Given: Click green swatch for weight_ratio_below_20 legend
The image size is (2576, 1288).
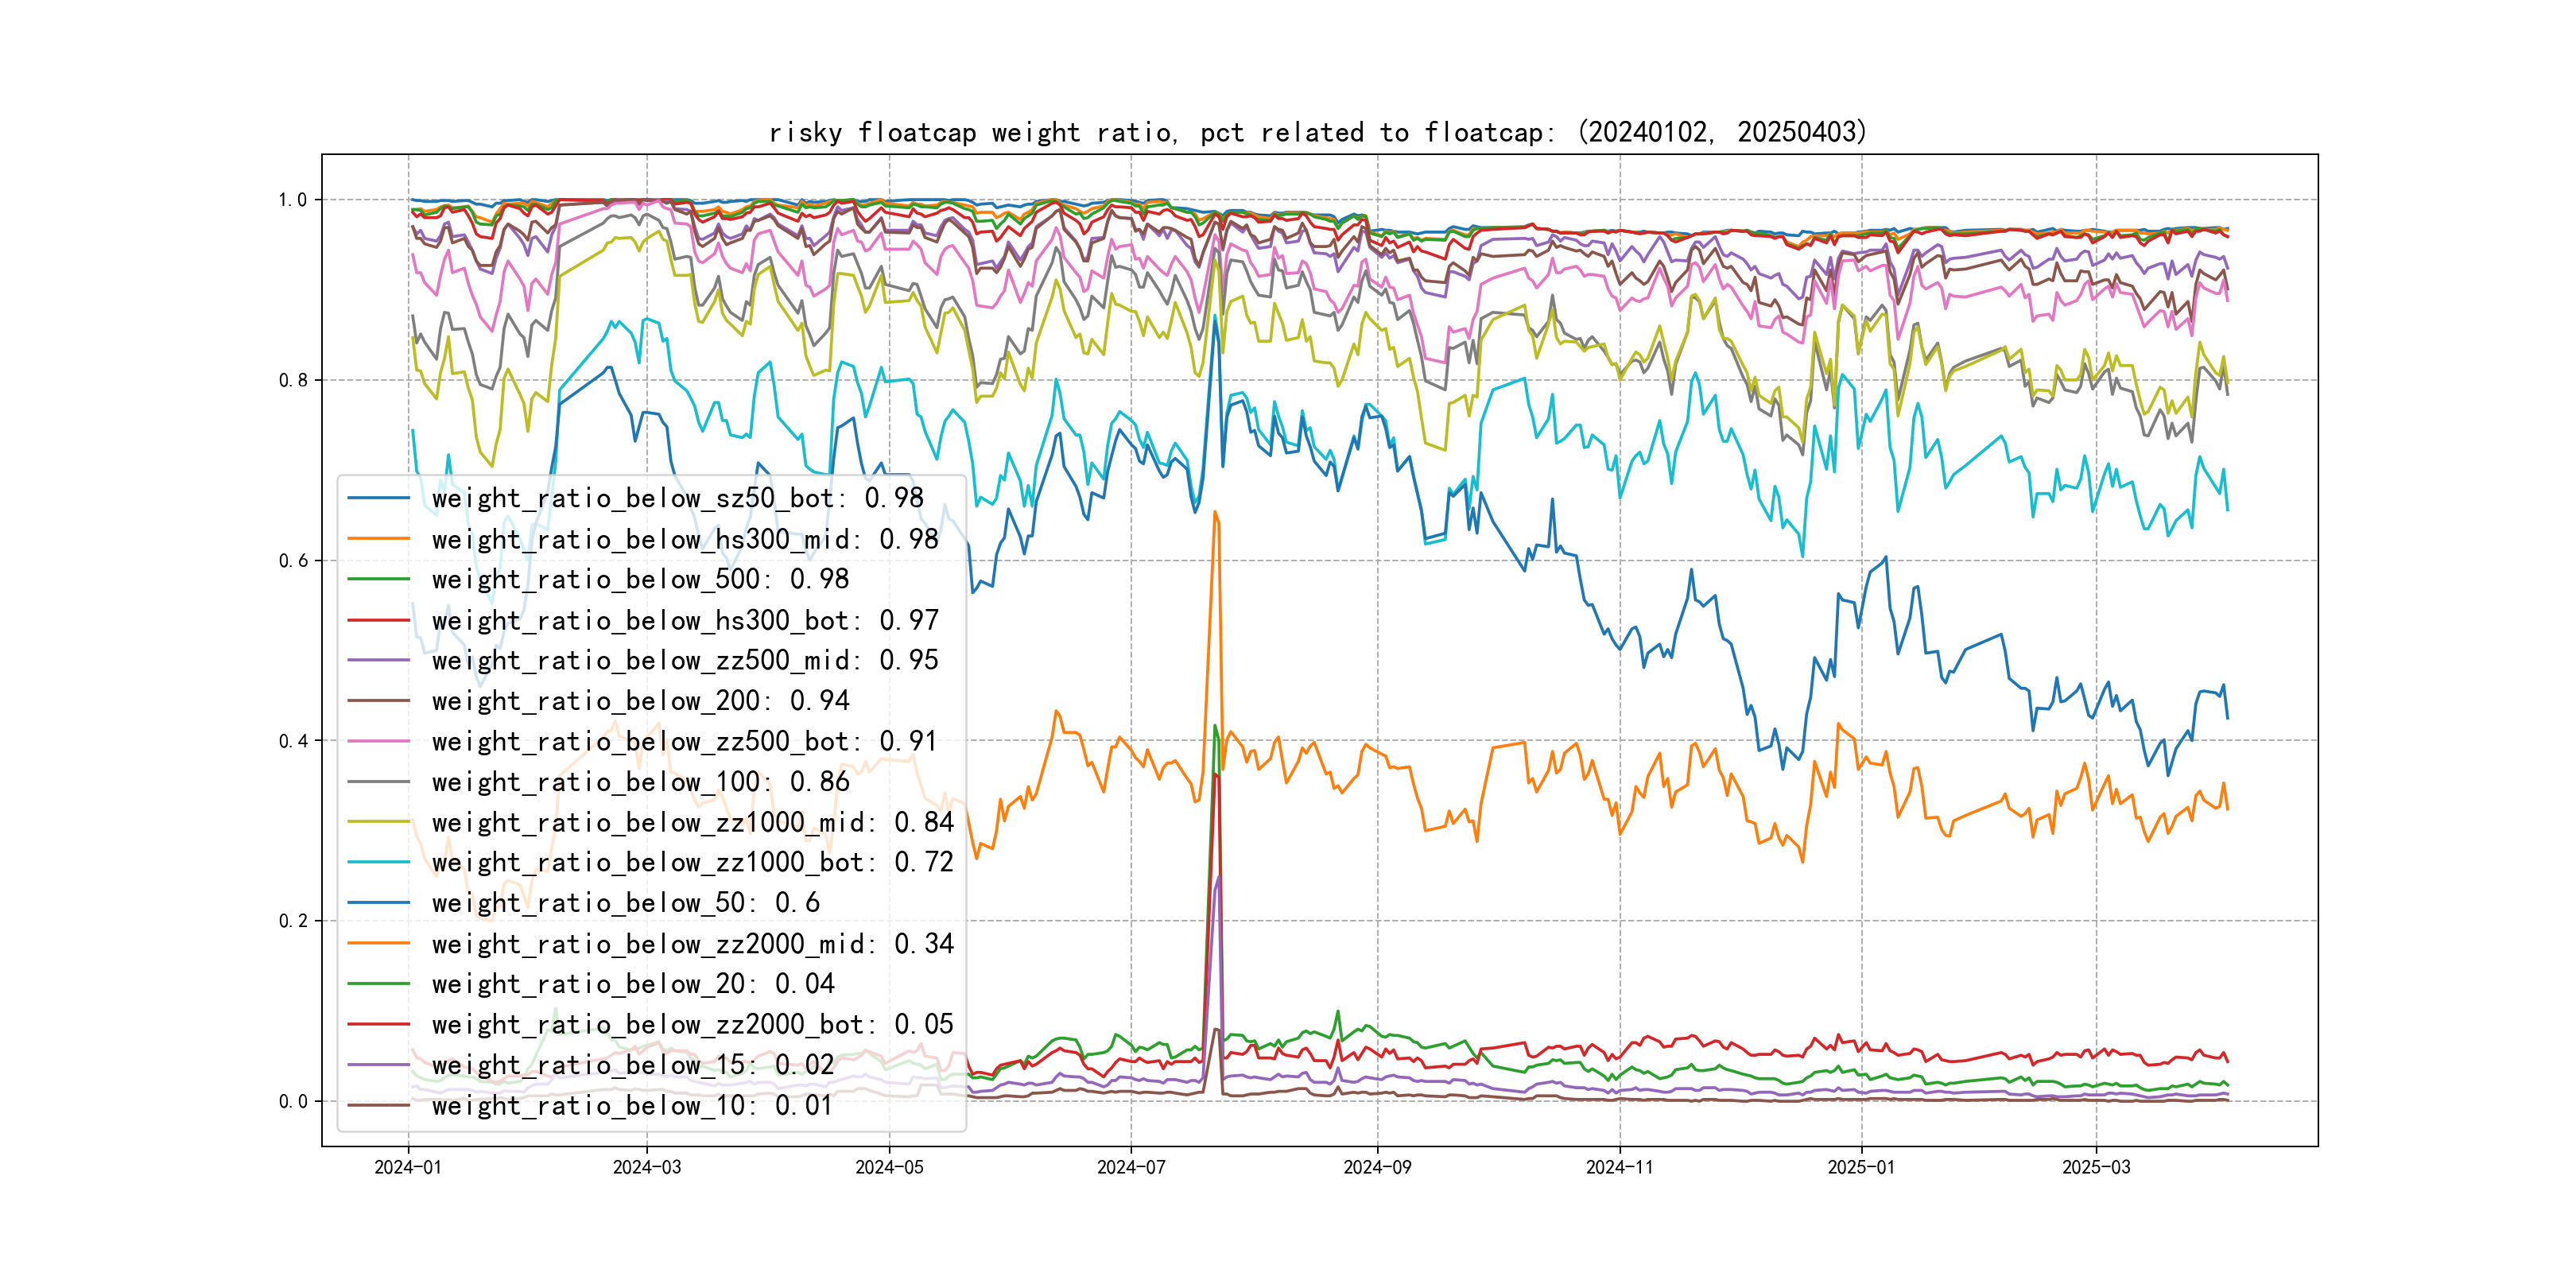Looking at the screenshot, I should click(x=378, y=984).
